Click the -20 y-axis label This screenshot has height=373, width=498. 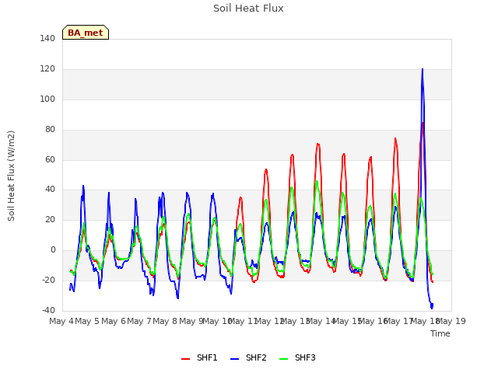(48, 280)
